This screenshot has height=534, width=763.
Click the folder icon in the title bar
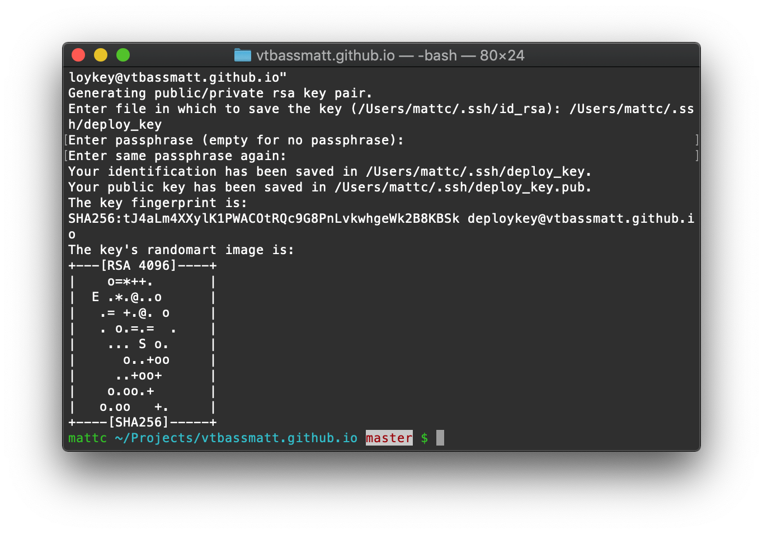pos(242,55)
